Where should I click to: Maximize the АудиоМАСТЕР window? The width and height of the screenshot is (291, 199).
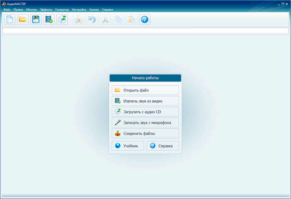click(x=283, y=4)
